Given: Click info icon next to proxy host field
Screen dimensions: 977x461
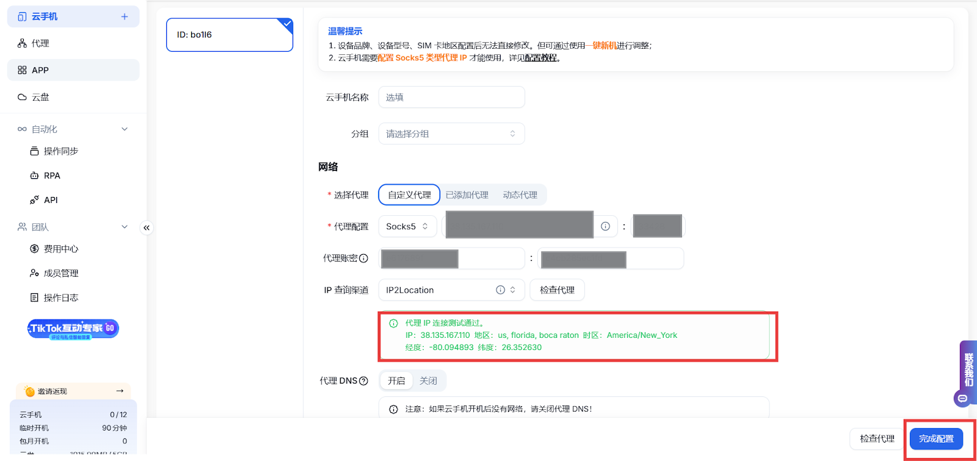Looking at the screenshot, I should tap(605, 226).
